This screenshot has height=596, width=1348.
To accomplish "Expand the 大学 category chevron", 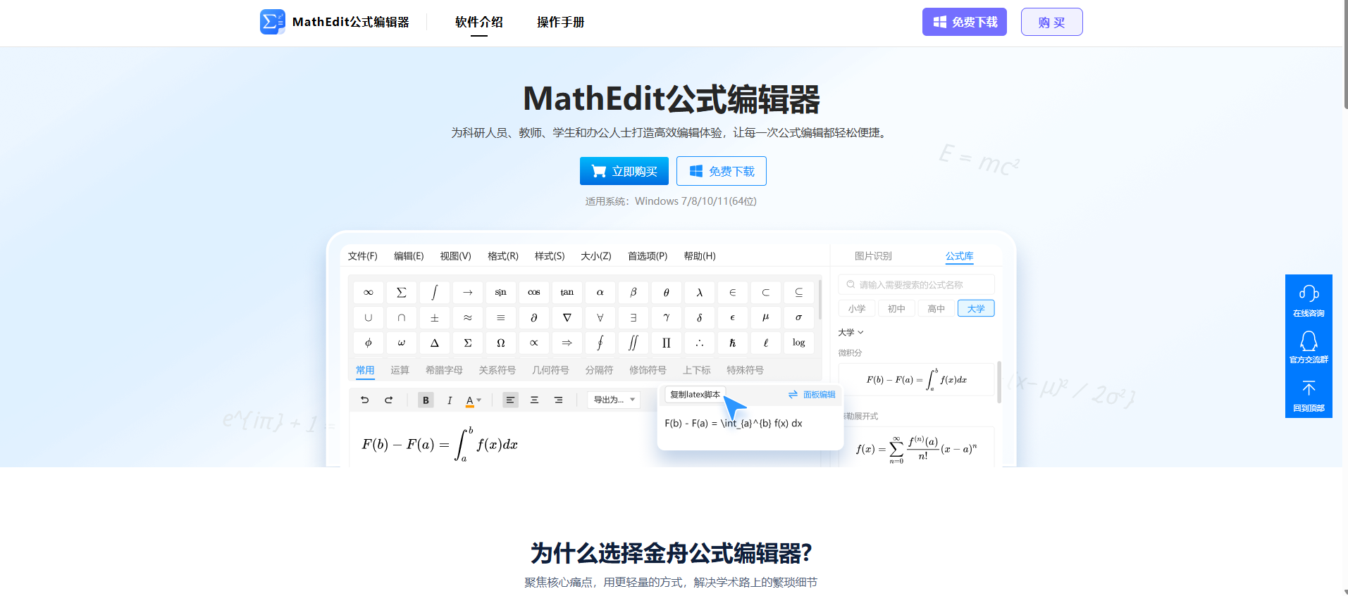I will [860, 332].
